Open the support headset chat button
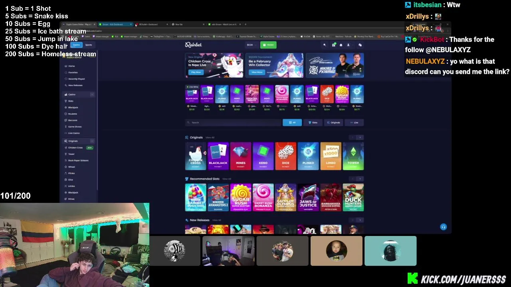This screenshot has height=287, width=511. point(443,227)
